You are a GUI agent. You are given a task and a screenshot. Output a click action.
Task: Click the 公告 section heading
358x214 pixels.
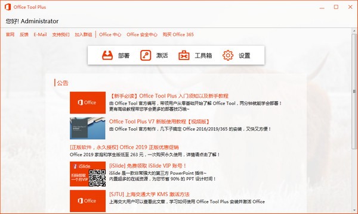(x=63, y=83)
